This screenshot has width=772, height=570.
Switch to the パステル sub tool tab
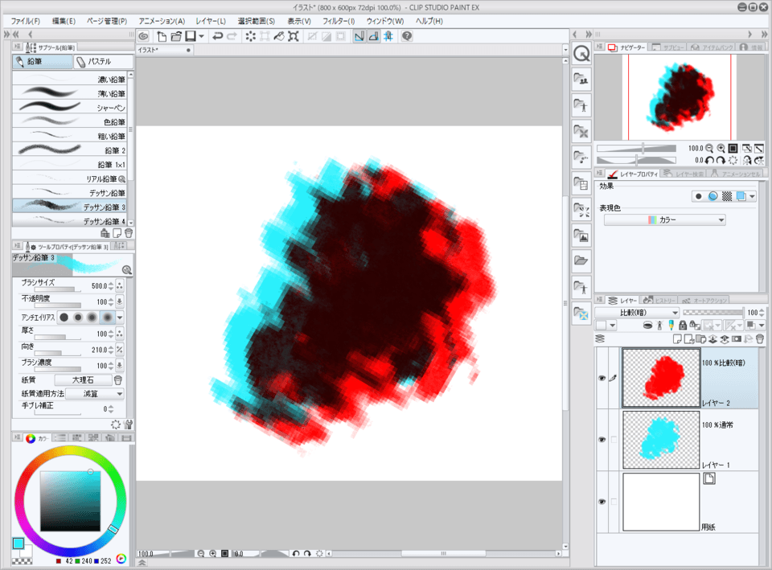click(x=102, y=62)
